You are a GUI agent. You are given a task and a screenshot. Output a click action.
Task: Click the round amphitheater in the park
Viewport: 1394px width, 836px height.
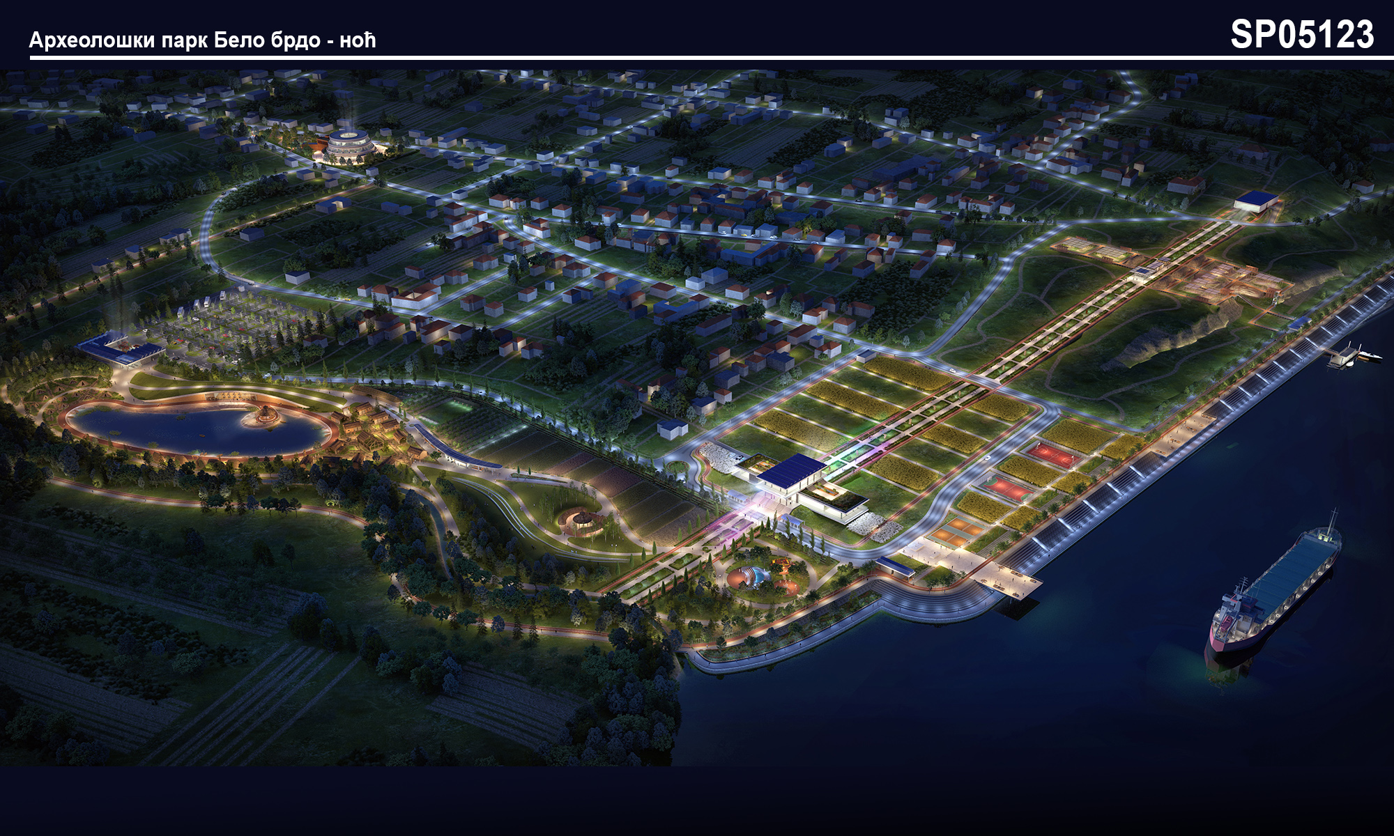(x=583, y=520)
